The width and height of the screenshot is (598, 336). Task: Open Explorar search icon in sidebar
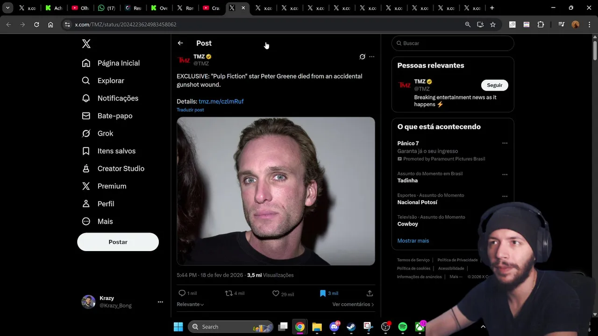coord(86,81)
